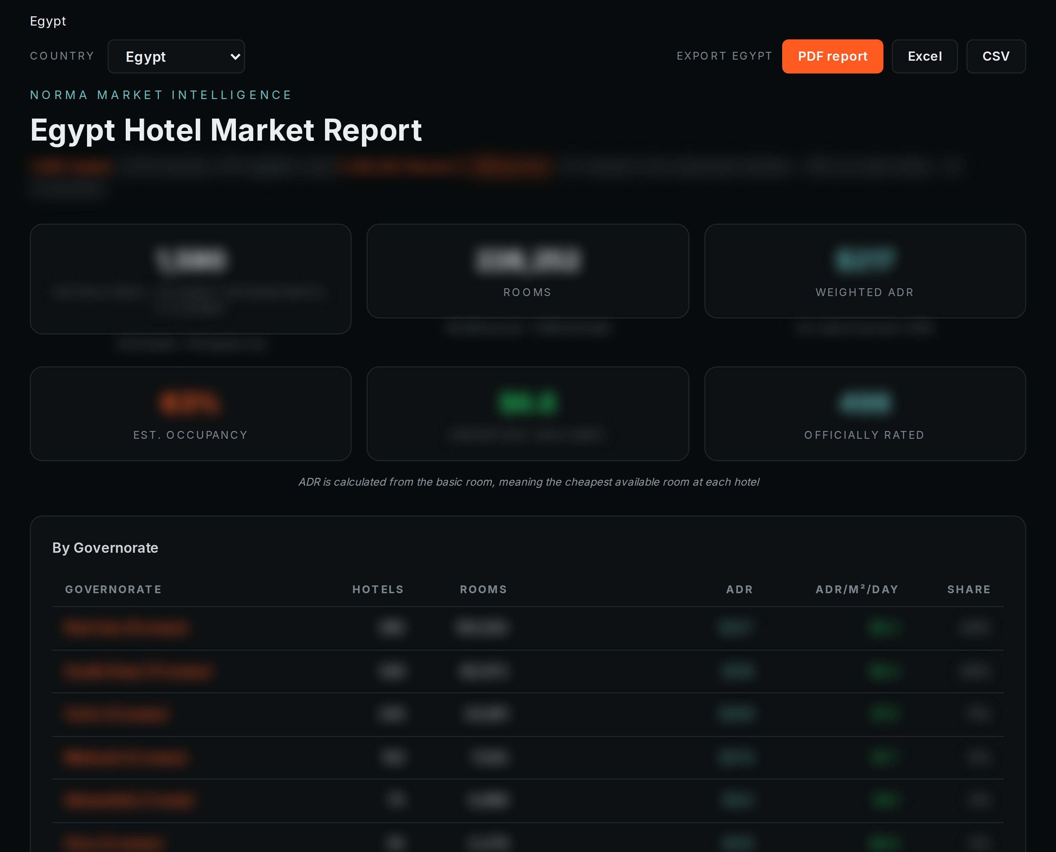The image size is (1056, 852).
Task: Sort by the Governorate column header
Action: coord(113,589)
